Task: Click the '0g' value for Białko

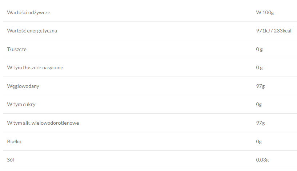Action: click(259, 141)
